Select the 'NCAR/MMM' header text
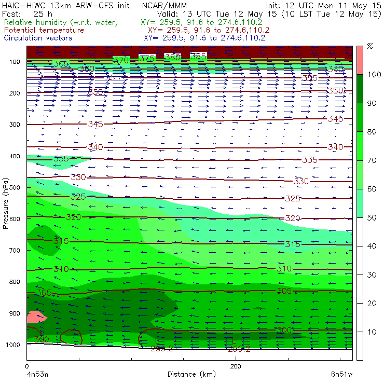 (x=164, y=6)
